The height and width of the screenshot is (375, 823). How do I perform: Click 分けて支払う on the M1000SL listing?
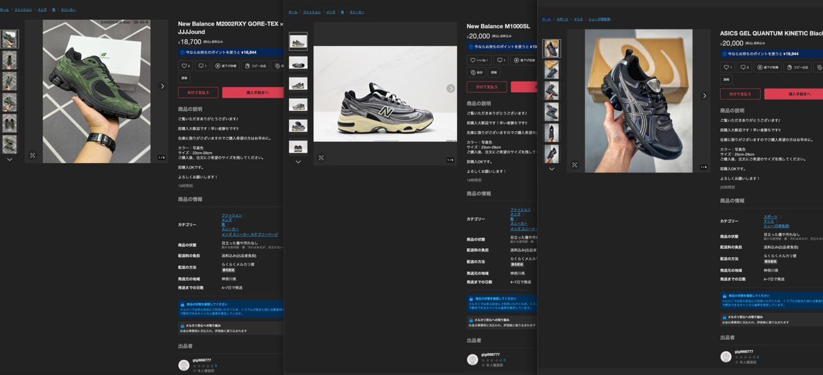click(x=487, y=86)
